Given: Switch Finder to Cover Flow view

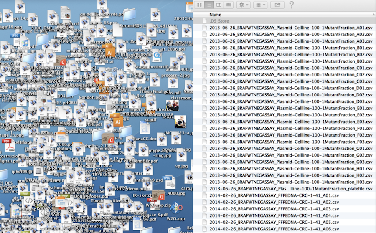Looking at the screenshot, I should click(x=229, y=5).
